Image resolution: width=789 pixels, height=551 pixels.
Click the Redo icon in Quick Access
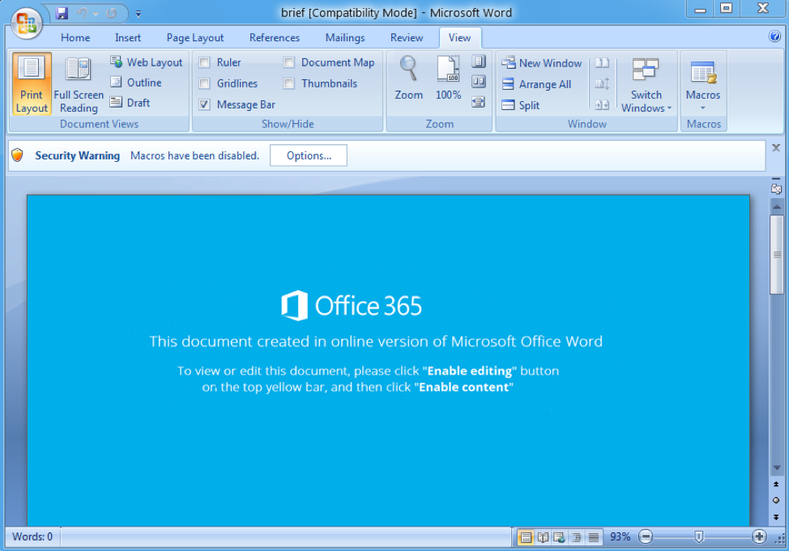click(112, 14)
